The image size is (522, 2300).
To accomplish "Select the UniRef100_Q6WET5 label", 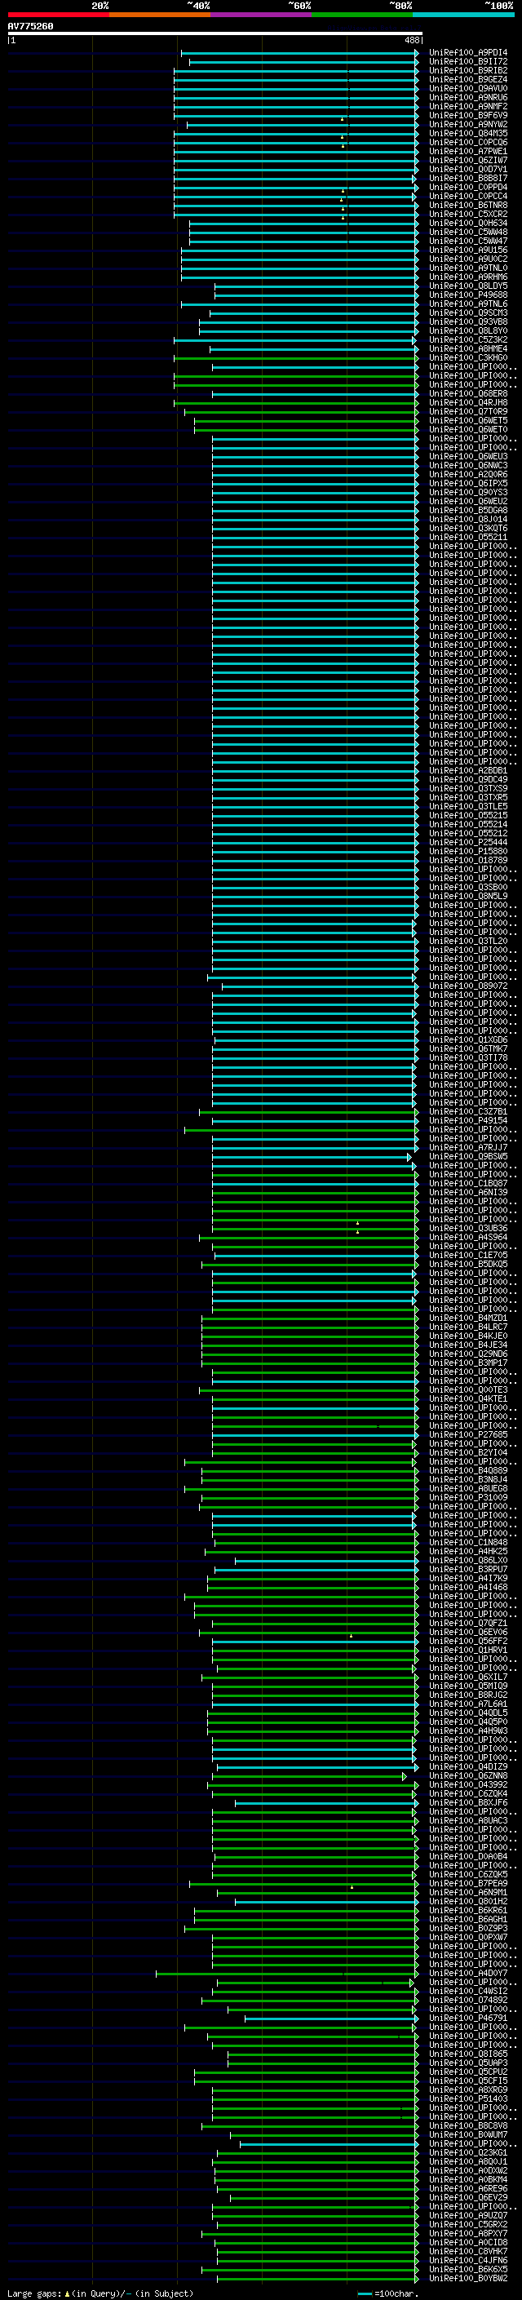I will (x=467, y=420).
